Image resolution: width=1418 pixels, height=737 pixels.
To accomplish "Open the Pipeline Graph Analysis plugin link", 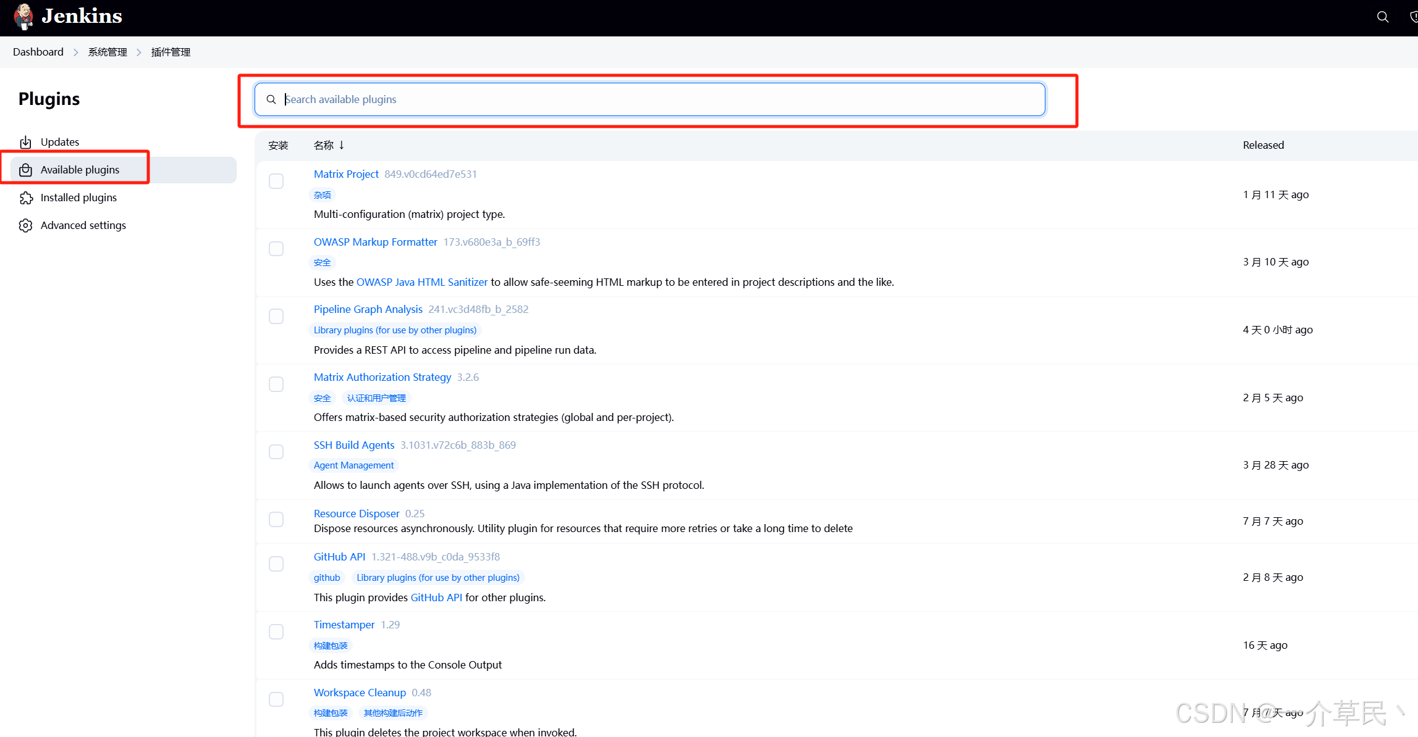I will [x=368, y=309].
